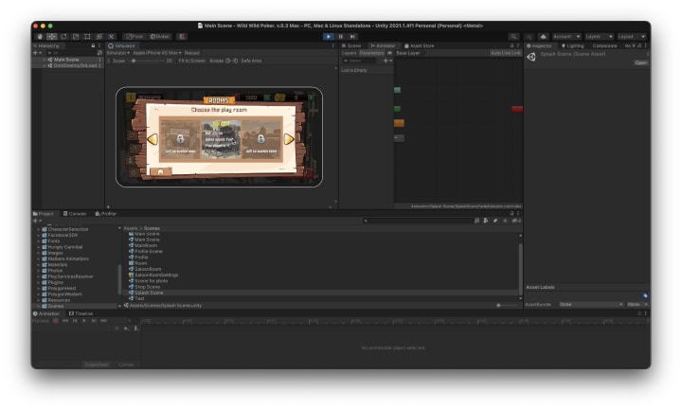Toggle Auto Live Link button
This screenshot has height=410, width=682.
tap(506, 53)
